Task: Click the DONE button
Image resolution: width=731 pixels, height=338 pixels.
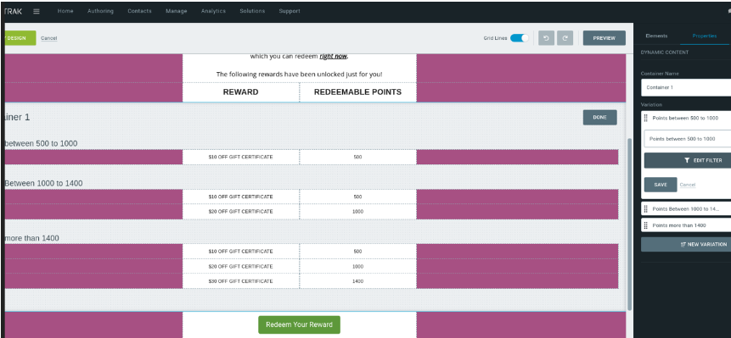Action: pyautogui.click(x=599, y=118)
